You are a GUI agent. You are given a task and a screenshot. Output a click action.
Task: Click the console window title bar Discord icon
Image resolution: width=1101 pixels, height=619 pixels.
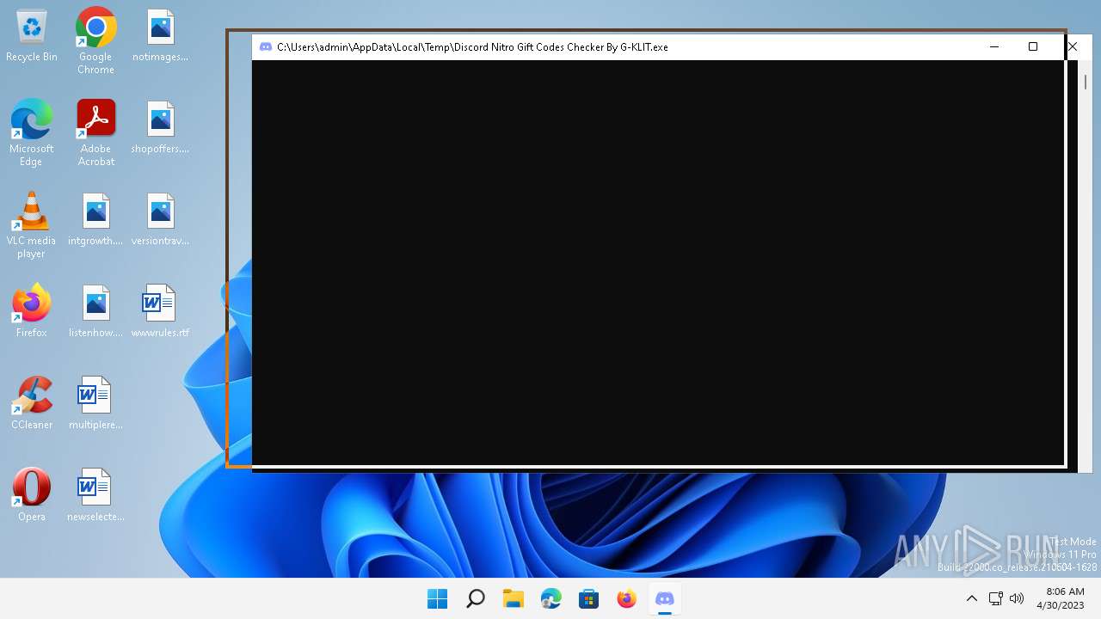(x=266, y=47)
